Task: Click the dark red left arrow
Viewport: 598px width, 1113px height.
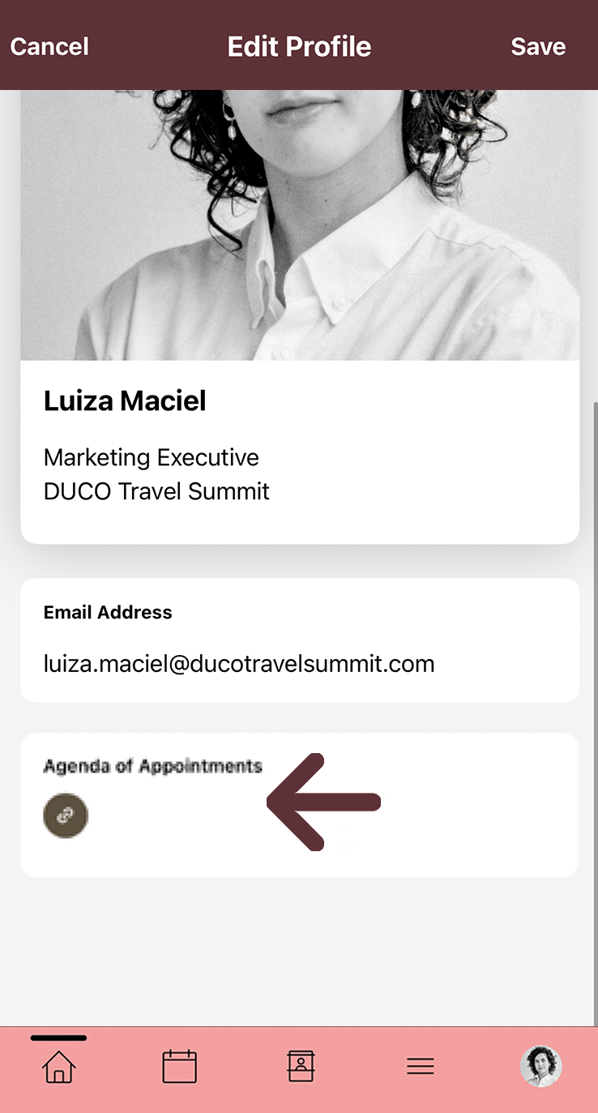Action: click(322, 802)
